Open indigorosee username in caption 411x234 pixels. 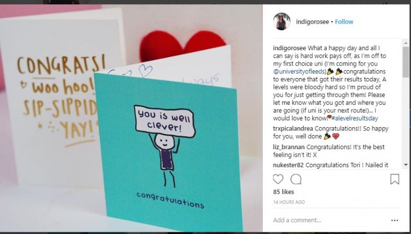[290, 48]
